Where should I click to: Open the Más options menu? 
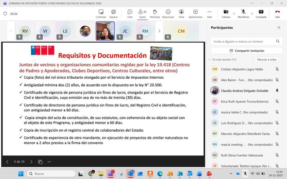point(209,14)
